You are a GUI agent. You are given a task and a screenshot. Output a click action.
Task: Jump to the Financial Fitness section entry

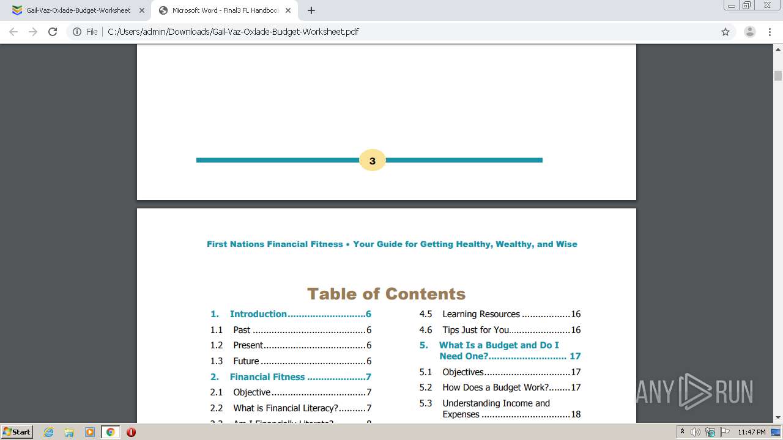[291, 377]
